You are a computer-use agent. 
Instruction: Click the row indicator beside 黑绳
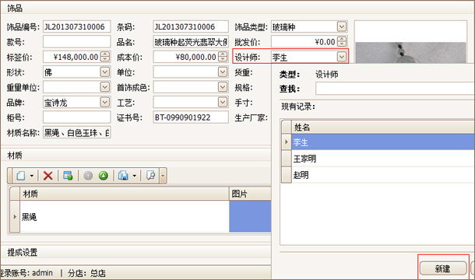pyautogui.click(x=15, y=216)
